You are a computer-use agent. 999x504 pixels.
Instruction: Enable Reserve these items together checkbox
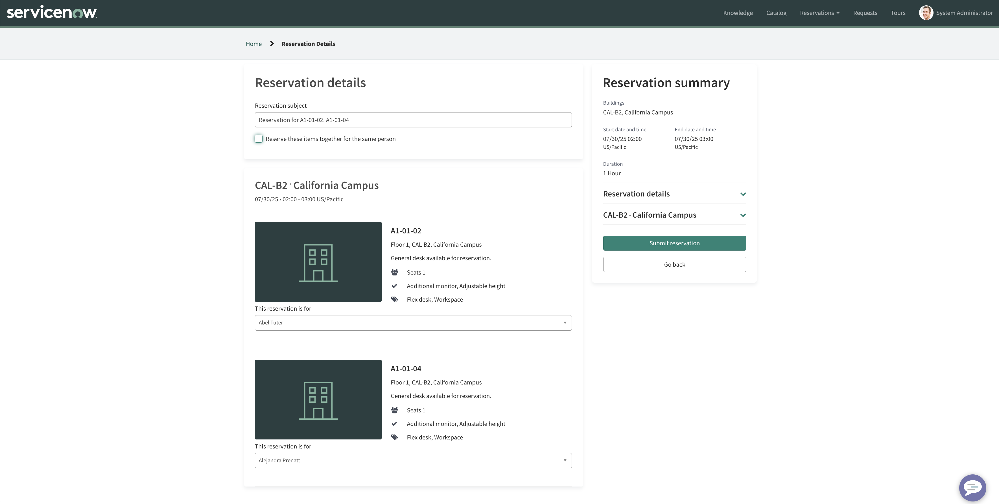259,139
